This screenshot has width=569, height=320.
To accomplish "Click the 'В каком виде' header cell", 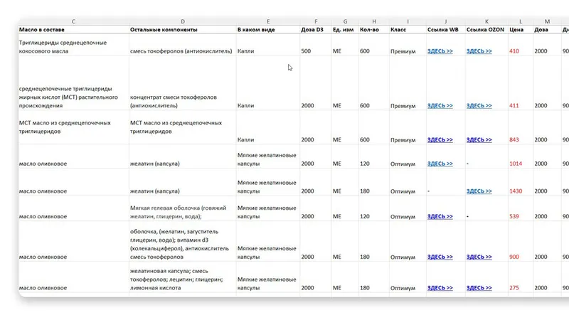I will tap(268, 30).
